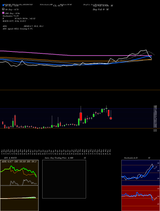The height and width of the screenshot is (211, 160).
Task: Click the tall red candlestick at 06 May
Action: 81,116
